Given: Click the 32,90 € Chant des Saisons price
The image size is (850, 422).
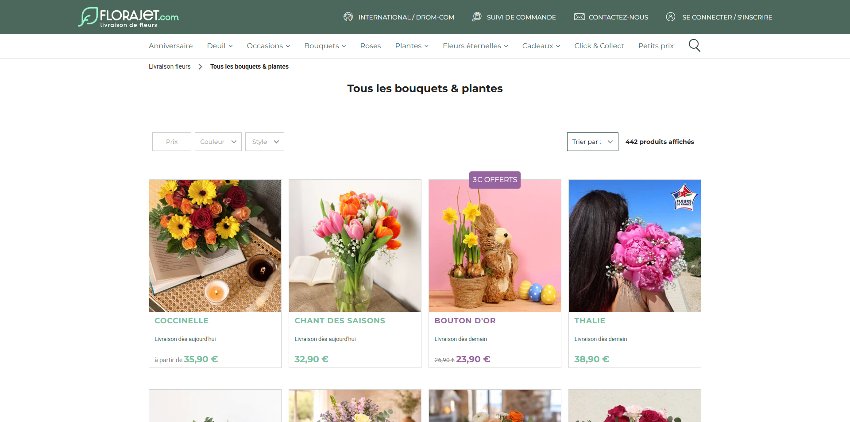Looking at the screenshot, I should coord(312,359).
